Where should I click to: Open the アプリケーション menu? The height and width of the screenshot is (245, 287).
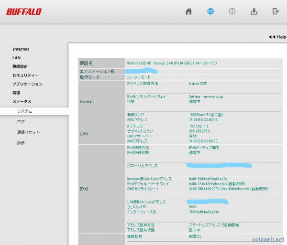pos(27,84)
